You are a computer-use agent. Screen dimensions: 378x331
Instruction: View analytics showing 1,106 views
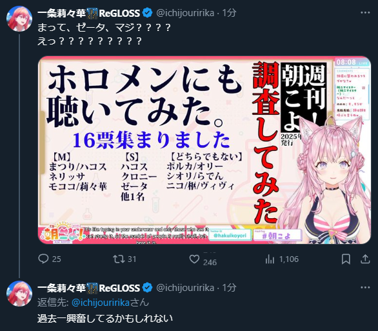point(270,259)
